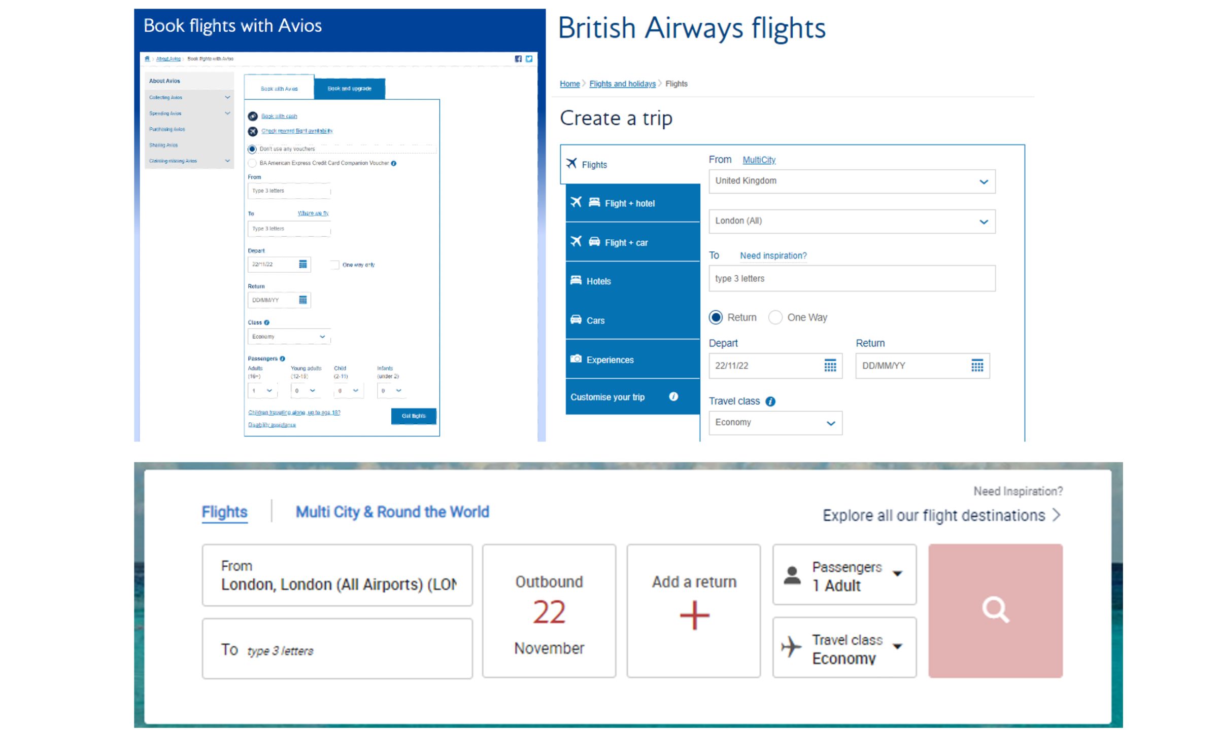Open the Return date calendar icon in Create a trip

coord(977,366)
